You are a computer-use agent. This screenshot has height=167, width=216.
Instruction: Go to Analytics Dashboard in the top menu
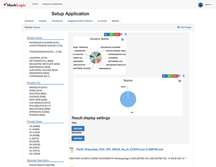click(x=52, y=4)
